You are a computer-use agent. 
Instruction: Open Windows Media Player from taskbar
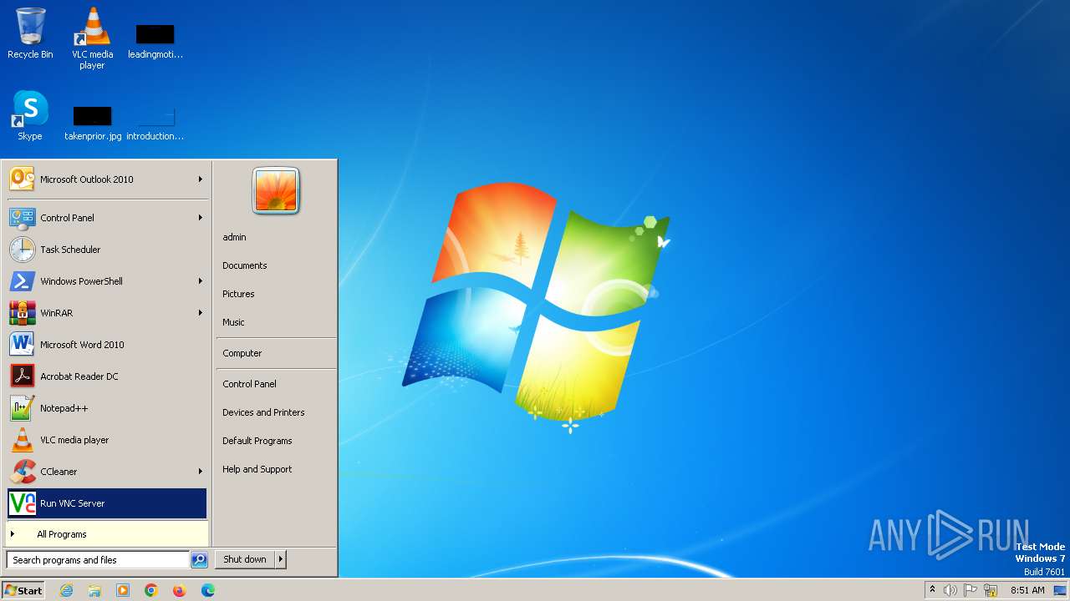(x=123, y=590)
